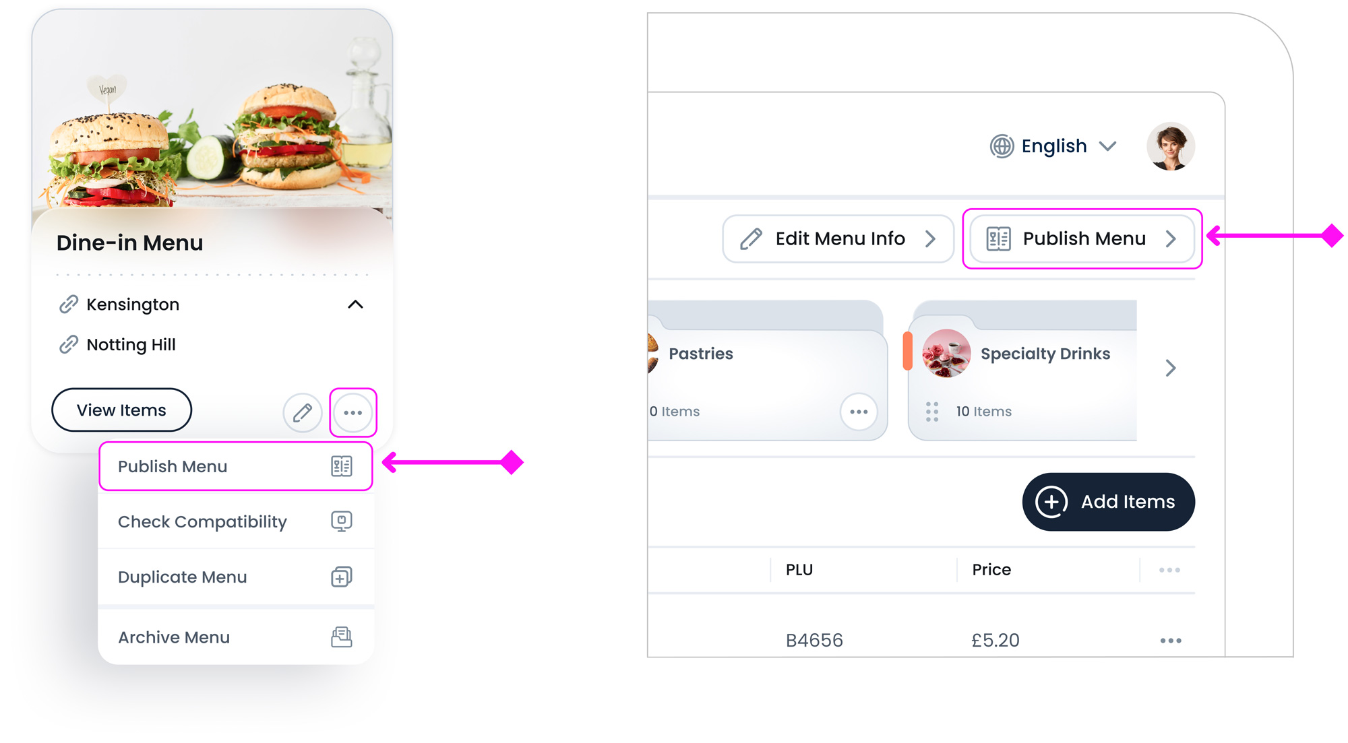Click the Add Items button
The height and width of the screenshot is (743, 1348).
pos(1109,502)
